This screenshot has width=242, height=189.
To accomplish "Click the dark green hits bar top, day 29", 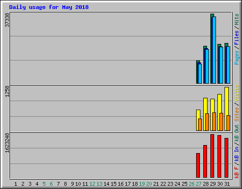I will 212,15.
